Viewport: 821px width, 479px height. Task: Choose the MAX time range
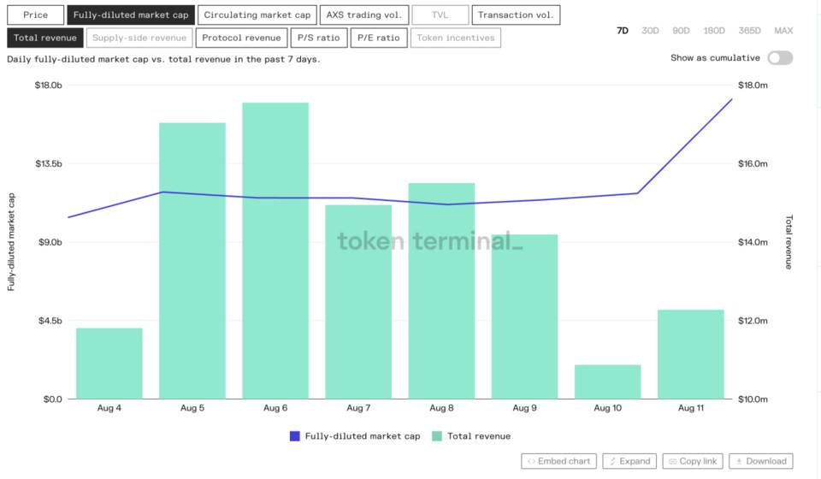coord(783,31)
